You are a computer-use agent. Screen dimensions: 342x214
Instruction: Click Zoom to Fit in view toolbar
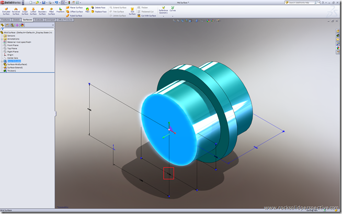point(174,21)
